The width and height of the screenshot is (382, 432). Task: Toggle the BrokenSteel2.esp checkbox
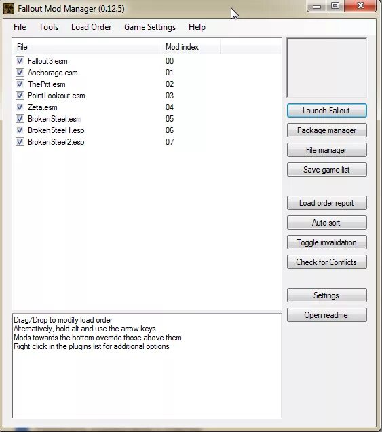pos(20,142)
